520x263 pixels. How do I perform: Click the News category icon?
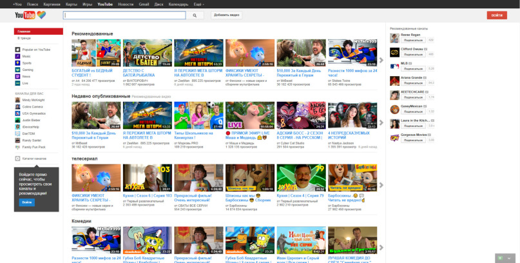tap(17, 77)
